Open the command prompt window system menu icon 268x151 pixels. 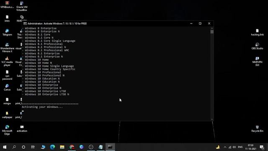(x=25, y=23)
